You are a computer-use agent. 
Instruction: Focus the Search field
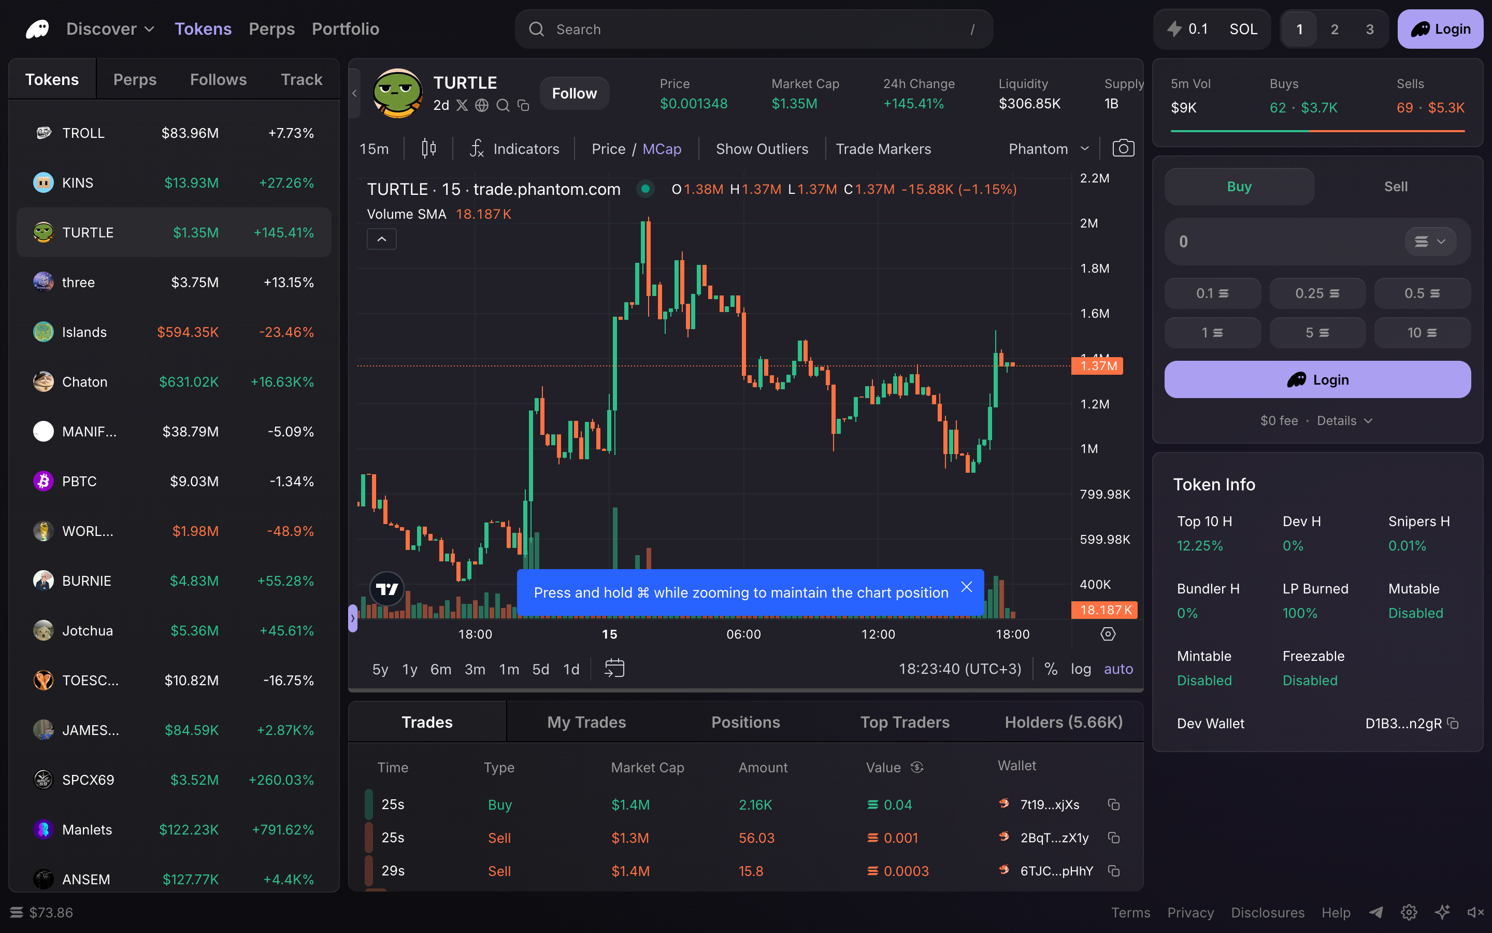[x=753, y=29]
